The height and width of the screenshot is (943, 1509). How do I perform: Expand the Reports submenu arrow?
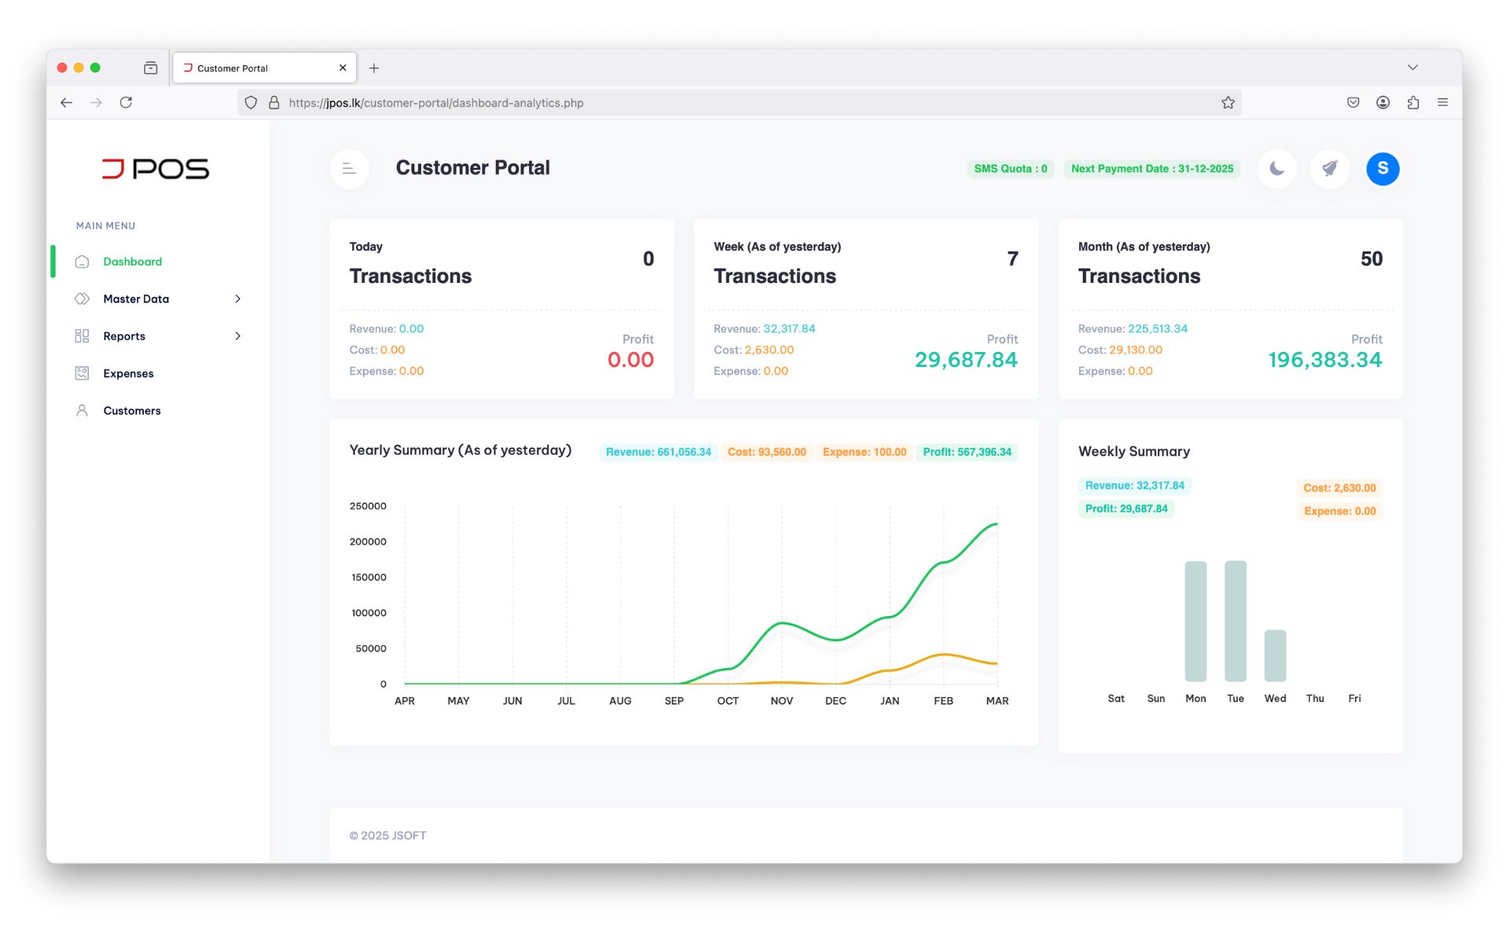click(x=237, y=336)
